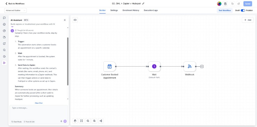Activate the hand pan tool
257x127 pixels.
coord(75,121)
